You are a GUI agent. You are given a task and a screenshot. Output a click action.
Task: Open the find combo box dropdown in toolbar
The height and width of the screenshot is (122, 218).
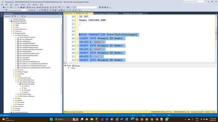click(97, 7)
